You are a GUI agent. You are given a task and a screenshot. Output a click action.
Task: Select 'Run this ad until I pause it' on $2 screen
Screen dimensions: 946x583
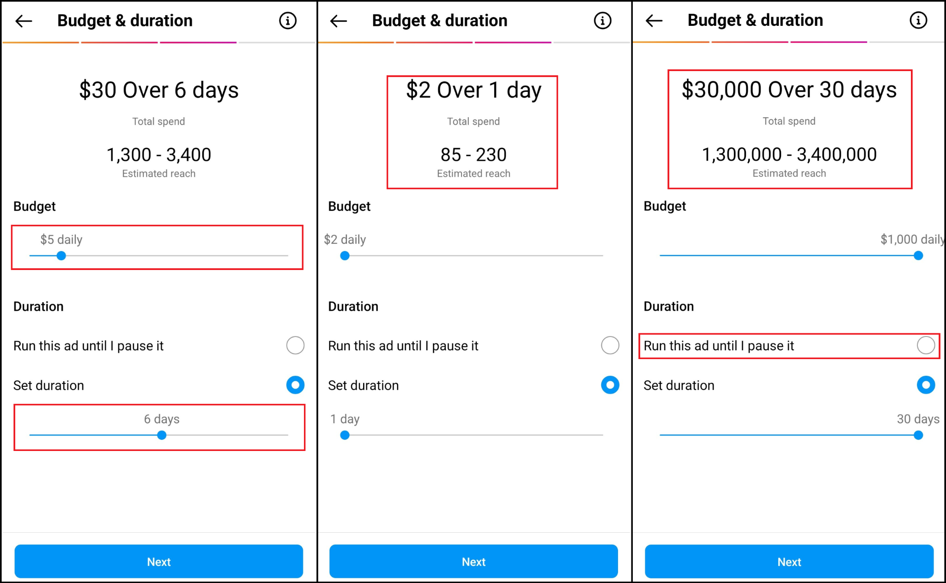coord(610,345)
